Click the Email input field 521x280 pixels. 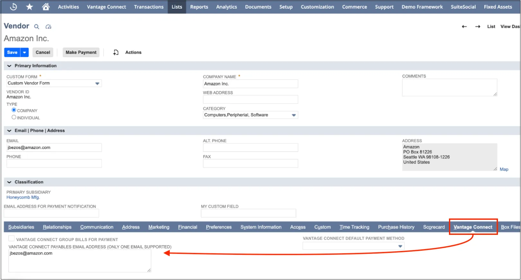(54, 147)
